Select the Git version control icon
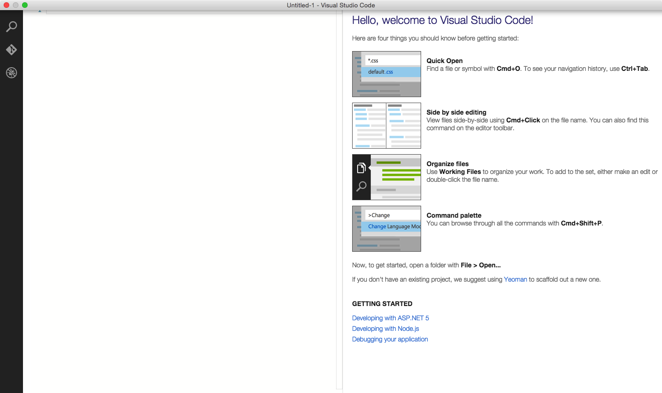The image size is (662, 393). (x=11, y=50)
